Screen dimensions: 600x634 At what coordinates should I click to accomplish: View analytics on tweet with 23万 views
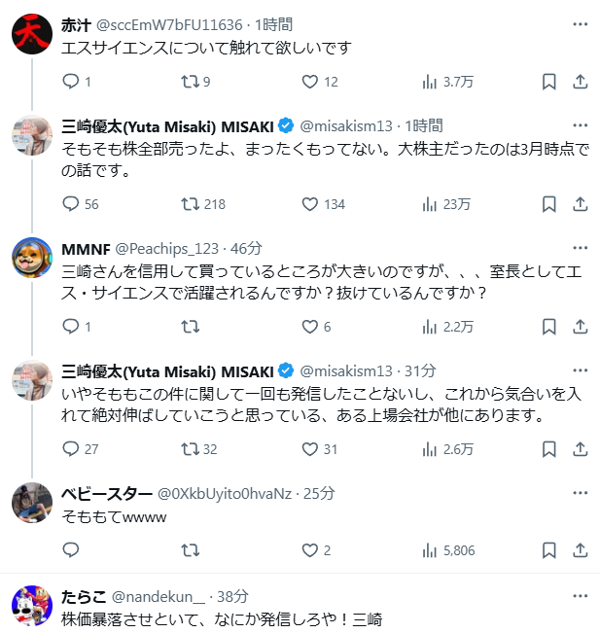[x=430, y=204]
